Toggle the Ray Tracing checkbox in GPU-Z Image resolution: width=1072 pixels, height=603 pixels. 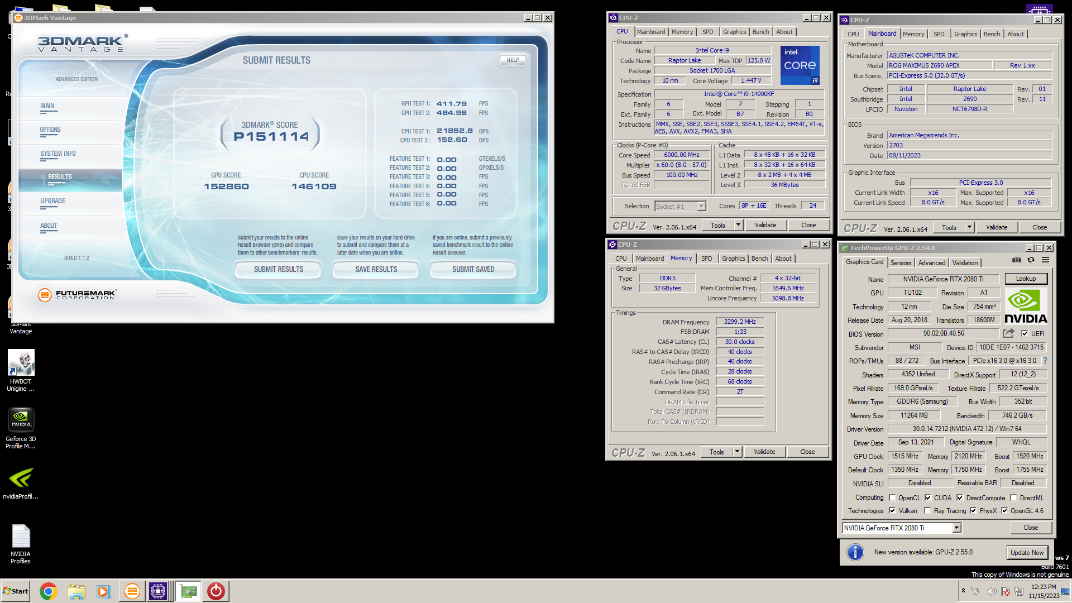pos(927,510)
